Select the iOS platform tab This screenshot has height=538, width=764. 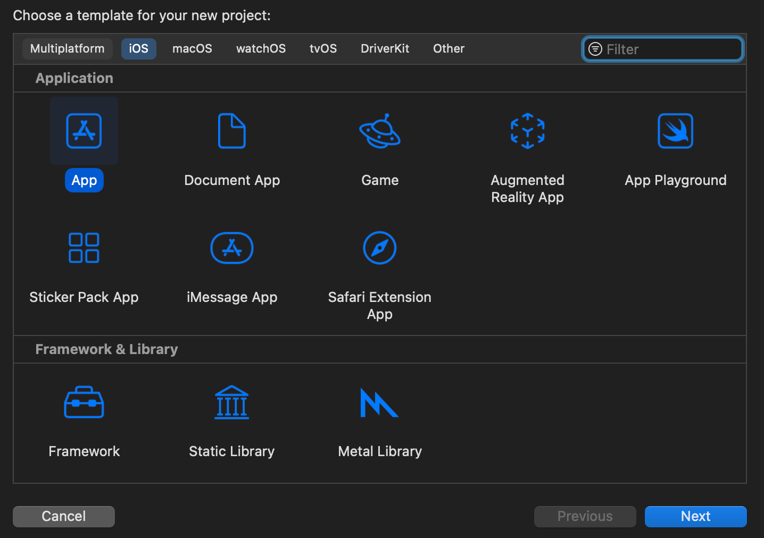tap(139, 49)
